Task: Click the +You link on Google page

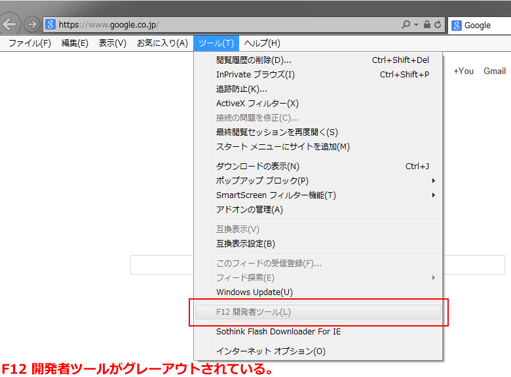Action: click(463, 71)
